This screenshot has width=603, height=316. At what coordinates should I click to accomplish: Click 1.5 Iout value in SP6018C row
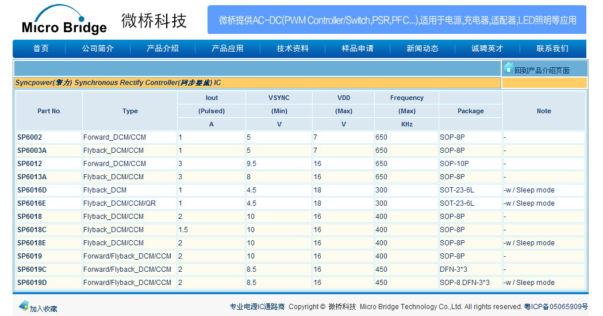coord(183,229)
